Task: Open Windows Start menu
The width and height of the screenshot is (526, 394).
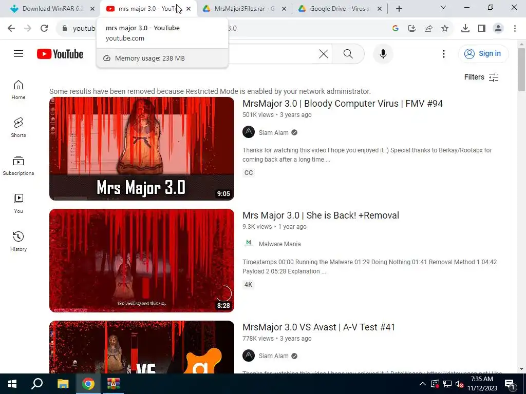Action: 12,384
